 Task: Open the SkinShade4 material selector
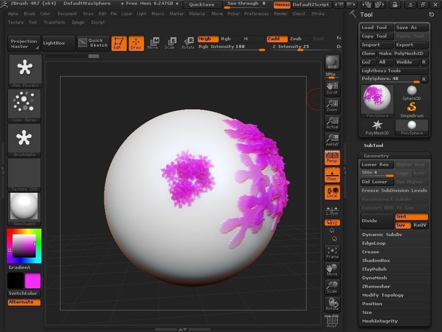pos(24,209)
